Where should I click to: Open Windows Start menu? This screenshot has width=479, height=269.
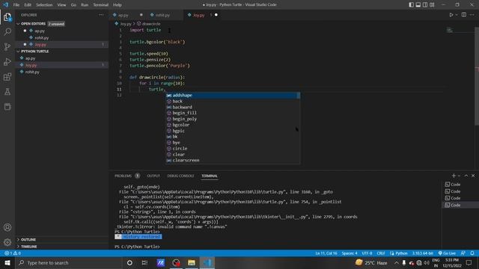pyautogui.click(x=7, y=262)
